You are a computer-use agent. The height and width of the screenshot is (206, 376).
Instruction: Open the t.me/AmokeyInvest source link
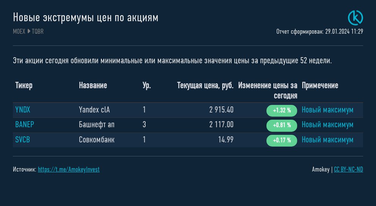coord(69,170)
